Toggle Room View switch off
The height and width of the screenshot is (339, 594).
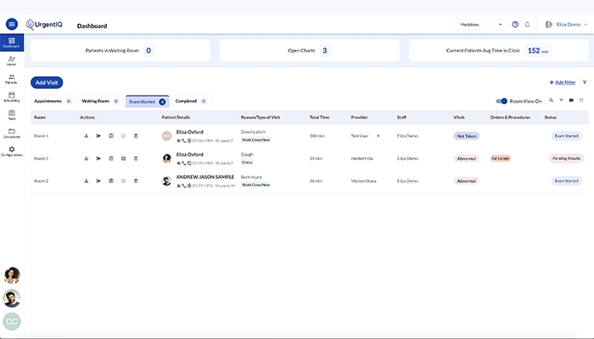click(x=502, y=101)
